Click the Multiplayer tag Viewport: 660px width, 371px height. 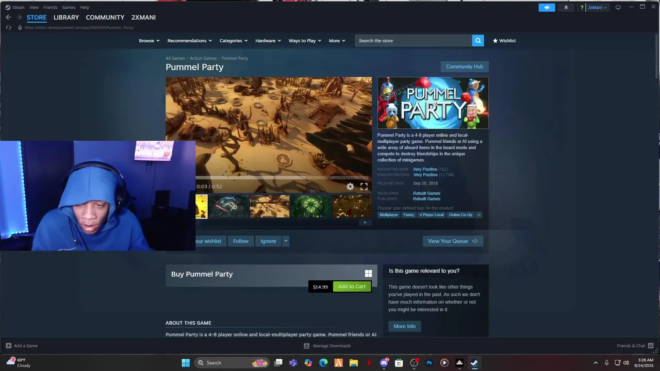point(389,215)
